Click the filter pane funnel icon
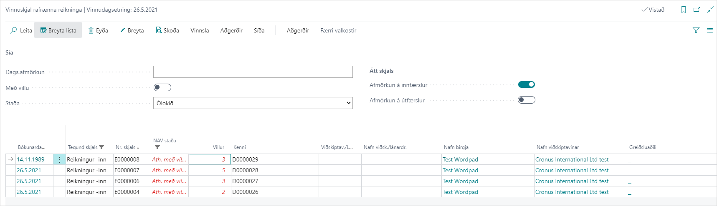The height and width of the screenshot is (206, 717). (x=696, y=30)
